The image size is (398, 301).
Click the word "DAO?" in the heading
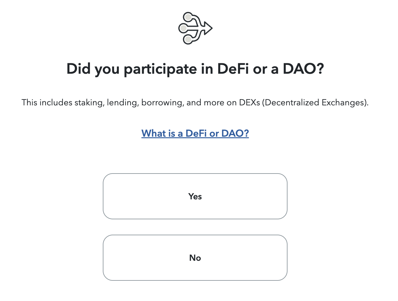pyautogui.click(x=303, y=69)
